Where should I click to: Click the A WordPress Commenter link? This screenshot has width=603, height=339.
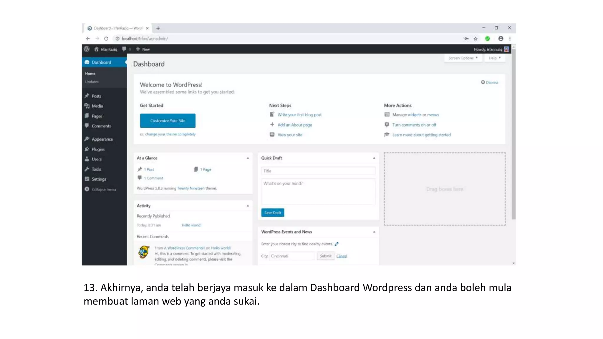coord(184,248)
